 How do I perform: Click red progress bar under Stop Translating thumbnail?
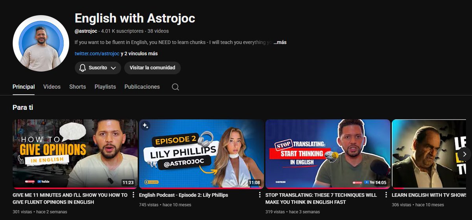328,188
